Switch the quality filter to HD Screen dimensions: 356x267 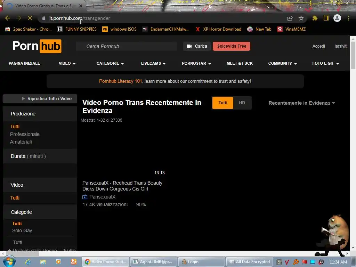coord(242,103)
